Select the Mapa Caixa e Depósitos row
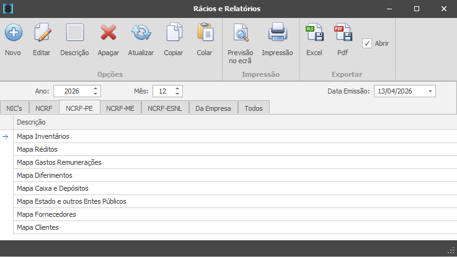 pos(53,188)
